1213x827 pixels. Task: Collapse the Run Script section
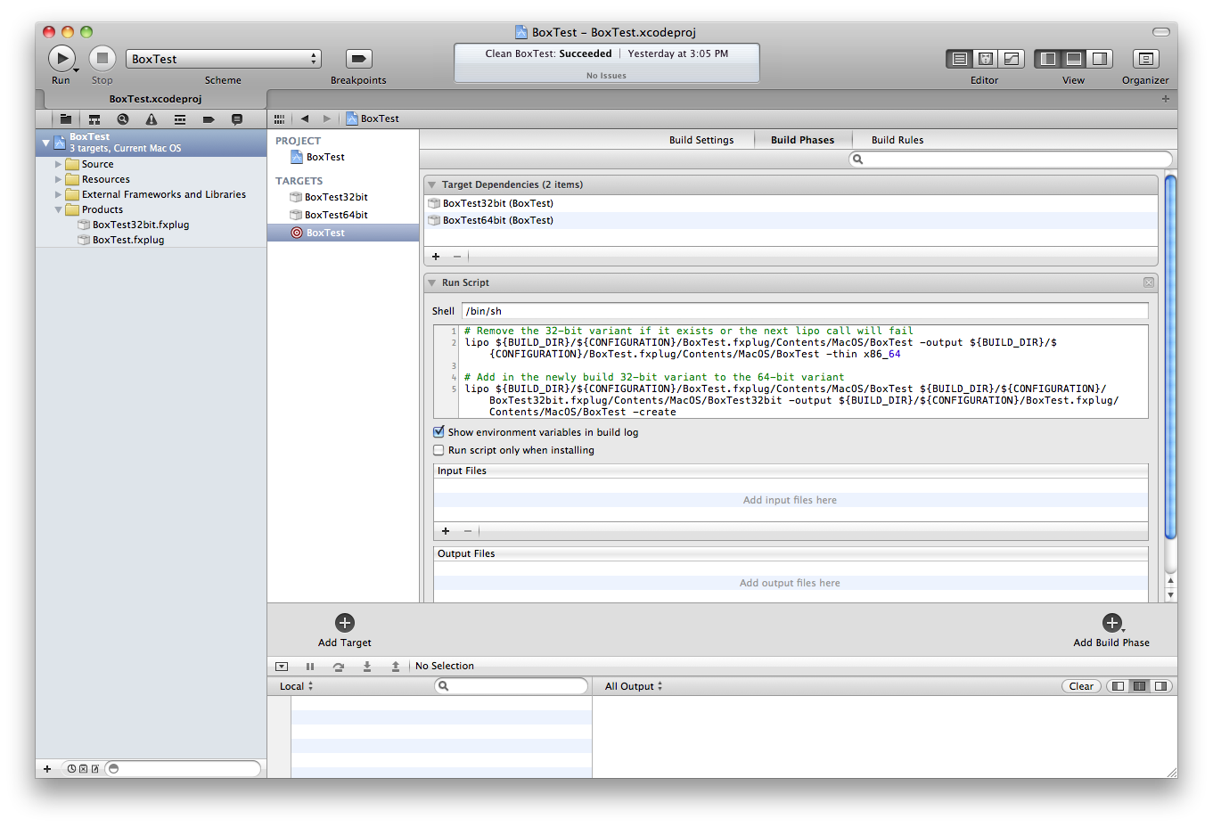432,282
